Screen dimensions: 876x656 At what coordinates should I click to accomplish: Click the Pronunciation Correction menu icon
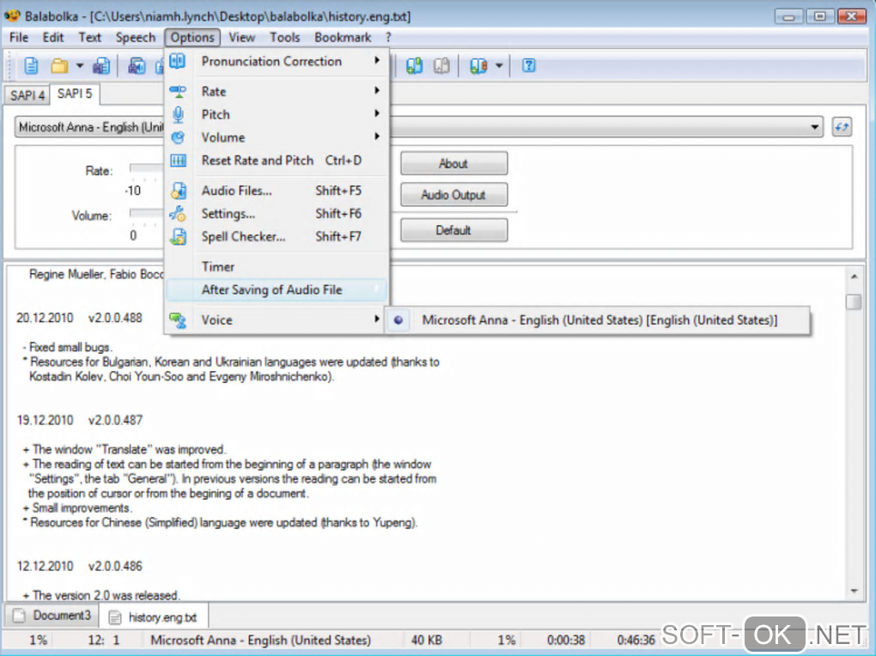click(x=178, y=61)
